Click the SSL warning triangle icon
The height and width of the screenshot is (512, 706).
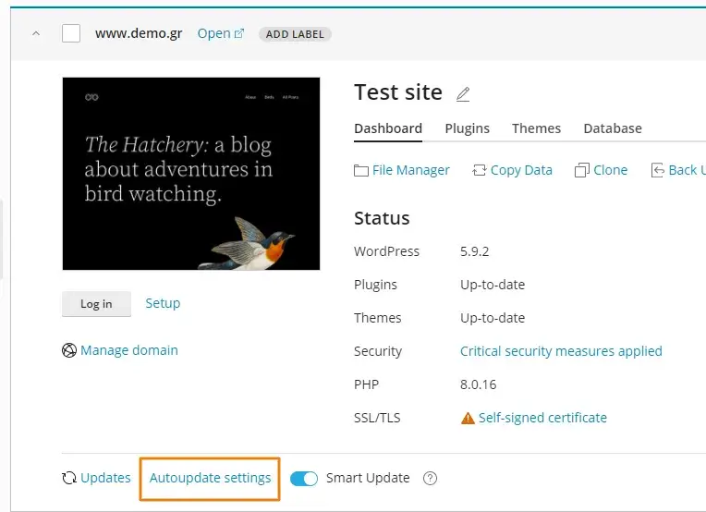tap(468, 419)
